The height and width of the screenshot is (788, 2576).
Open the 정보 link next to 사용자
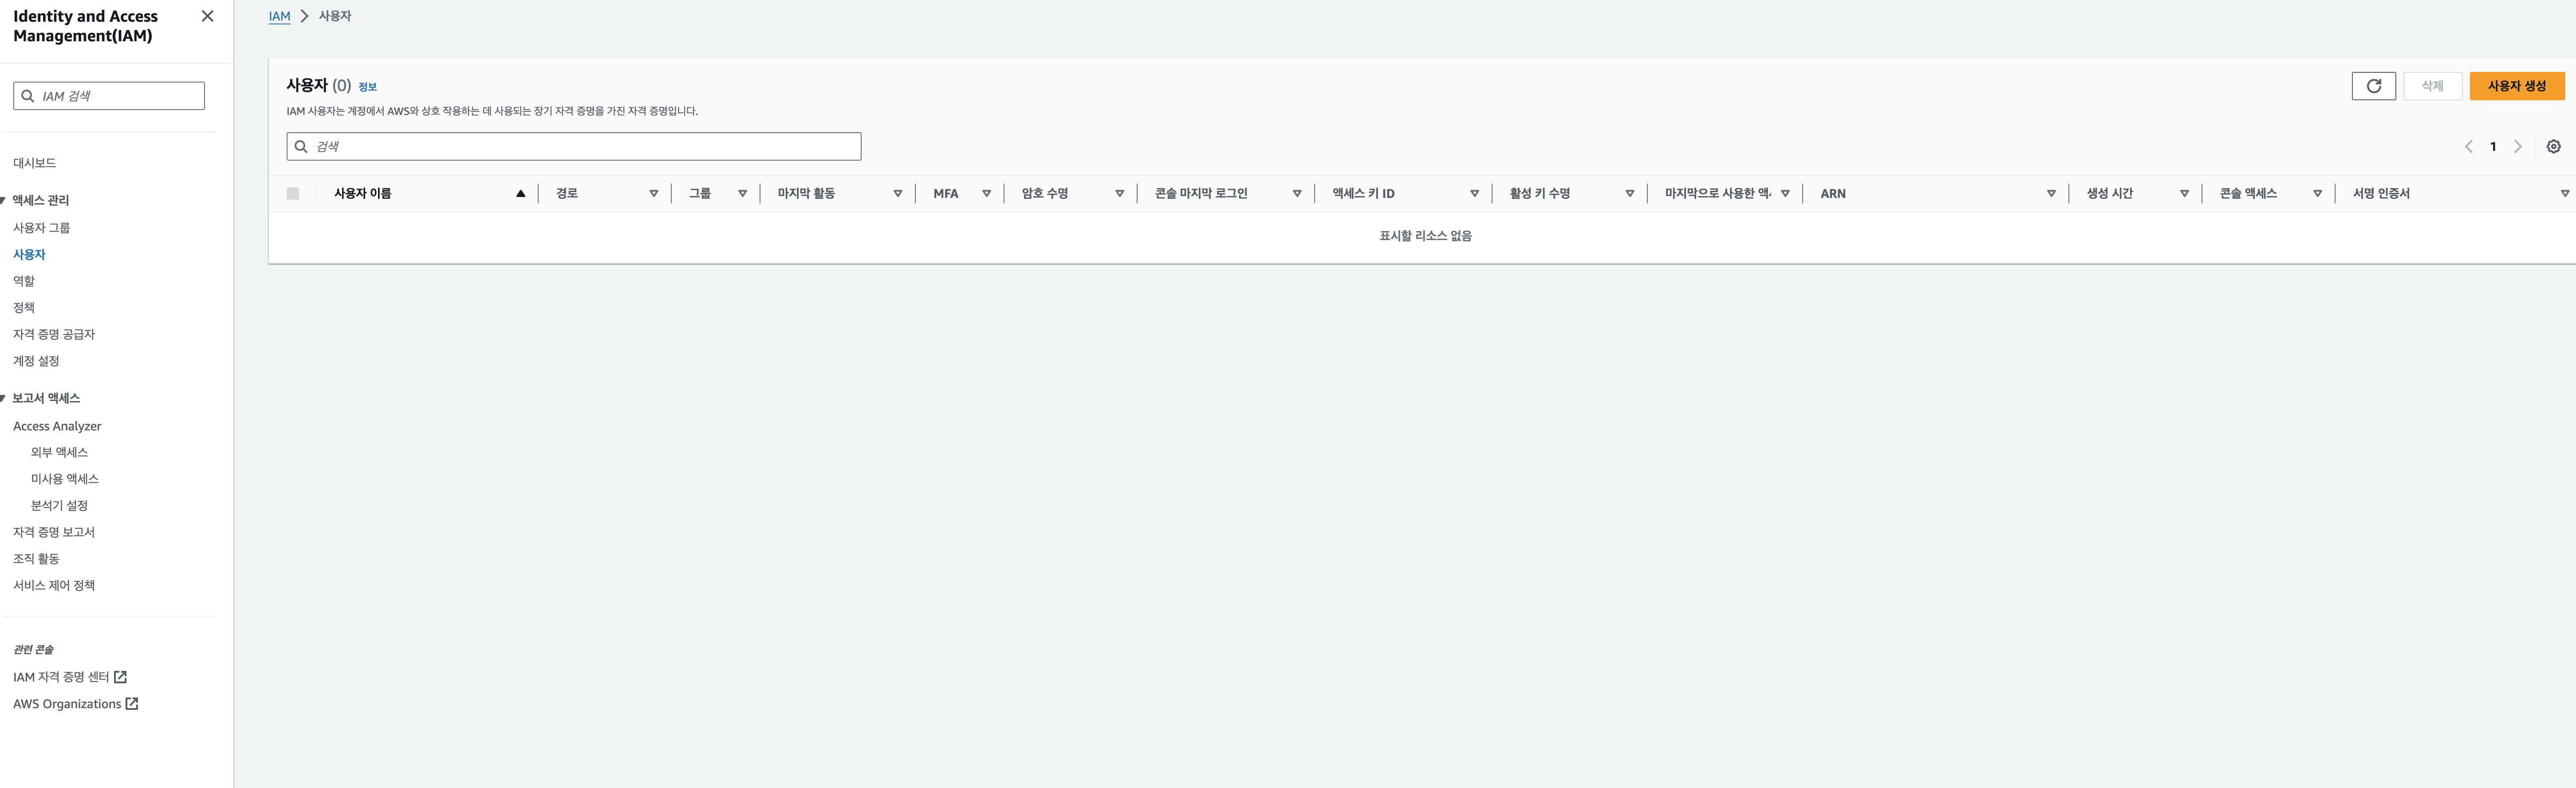(x=368, y=87)
